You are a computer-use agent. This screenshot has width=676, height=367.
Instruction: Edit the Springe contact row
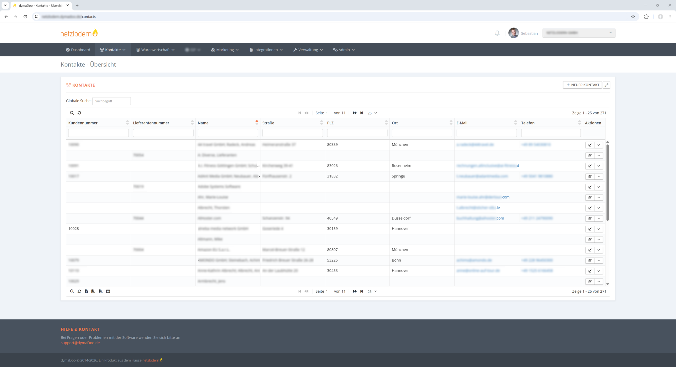[x=590, y=176]
